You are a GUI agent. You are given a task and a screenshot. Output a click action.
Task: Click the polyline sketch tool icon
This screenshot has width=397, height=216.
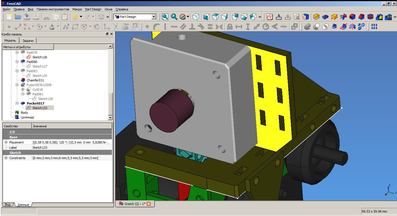pos(66,27)
